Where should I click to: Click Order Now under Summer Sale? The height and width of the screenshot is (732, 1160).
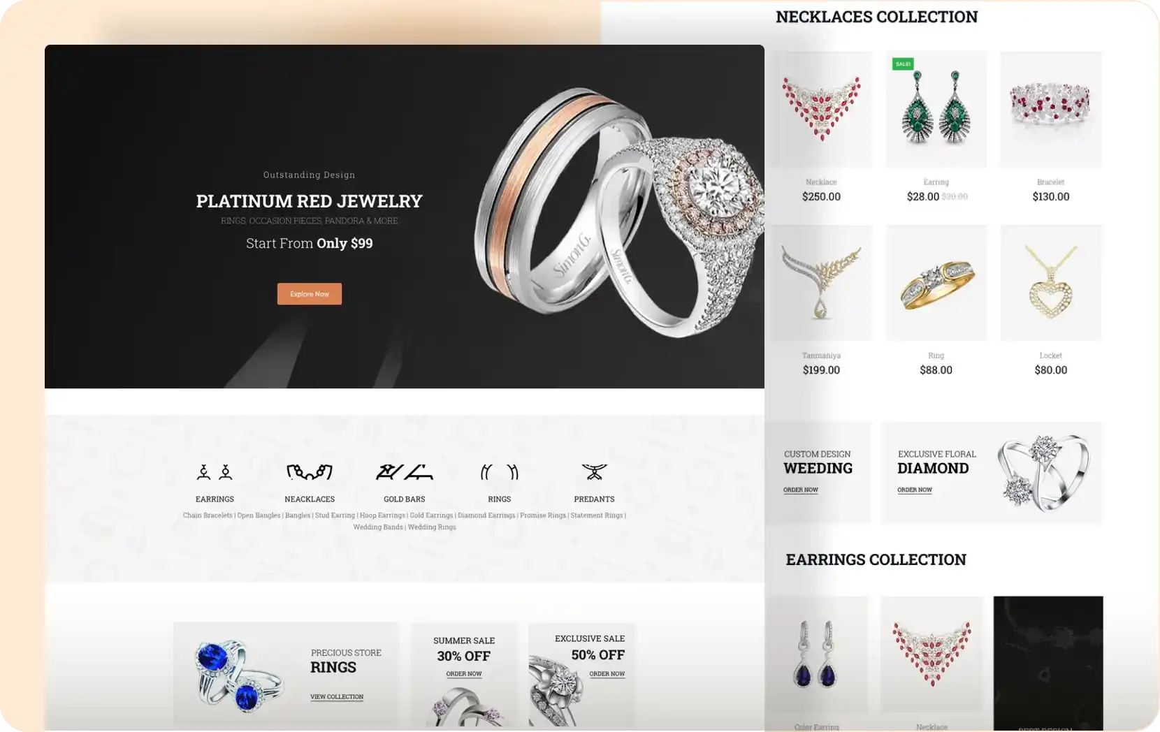click(x=464, y=674)
